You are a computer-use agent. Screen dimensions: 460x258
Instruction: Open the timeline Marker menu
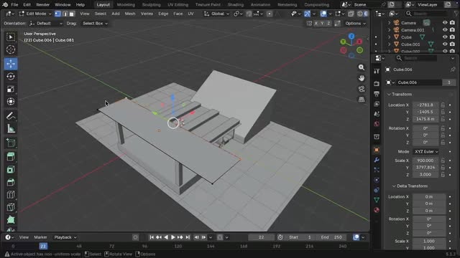coord(40,237)
